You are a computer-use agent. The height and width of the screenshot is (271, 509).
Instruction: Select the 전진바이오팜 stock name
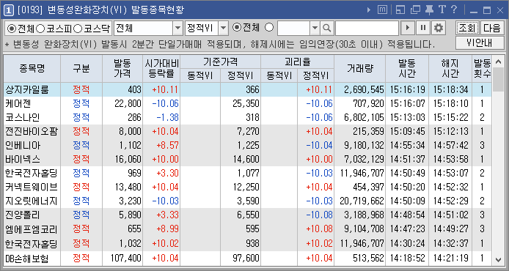tap(32, 132)
